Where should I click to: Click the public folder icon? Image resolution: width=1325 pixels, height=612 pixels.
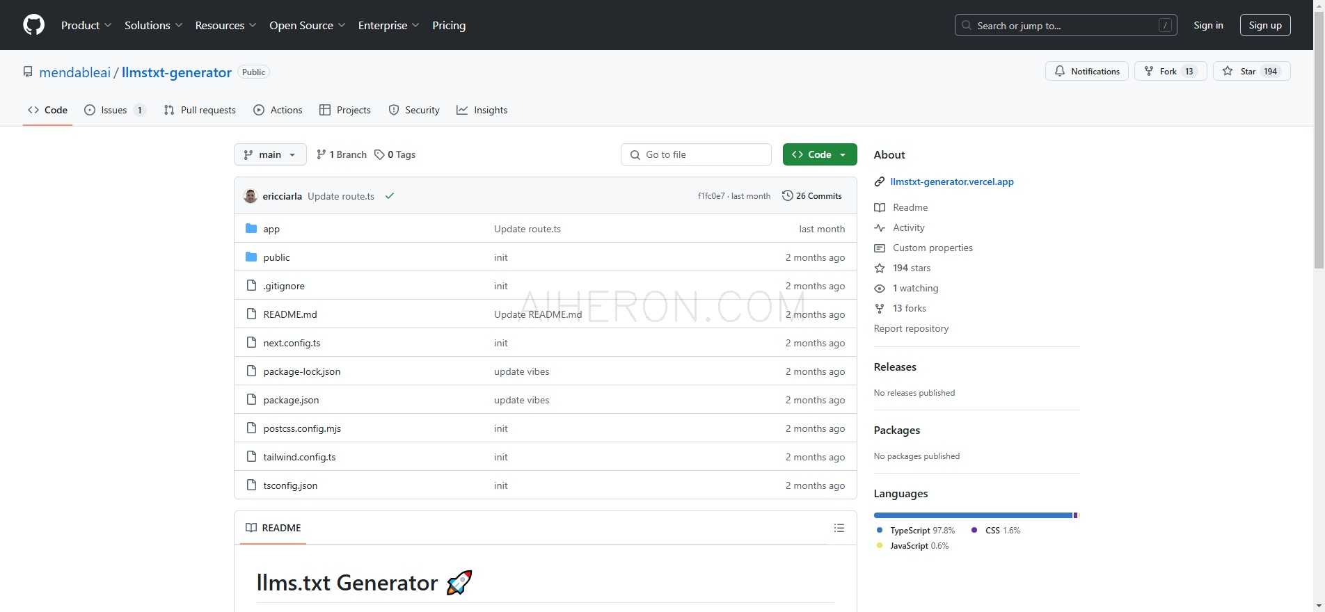tap(251, 257)
